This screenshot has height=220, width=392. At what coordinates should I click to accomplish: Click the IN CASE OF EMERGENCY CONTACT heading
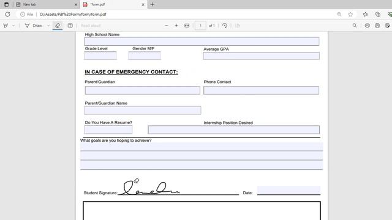(131, 72)
